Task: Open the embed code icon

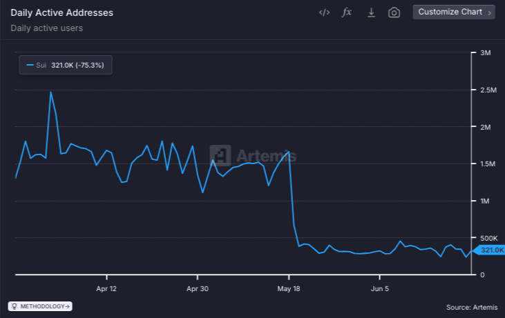Action: pos(324,12)
